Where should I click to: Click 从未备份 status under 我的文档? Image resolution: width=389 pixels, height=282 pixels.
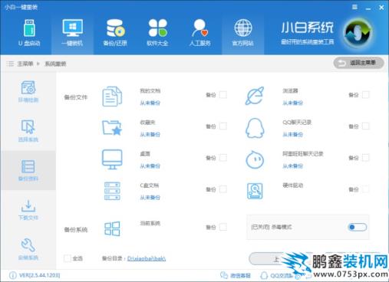pyautogui.click(x=150, y=103)
